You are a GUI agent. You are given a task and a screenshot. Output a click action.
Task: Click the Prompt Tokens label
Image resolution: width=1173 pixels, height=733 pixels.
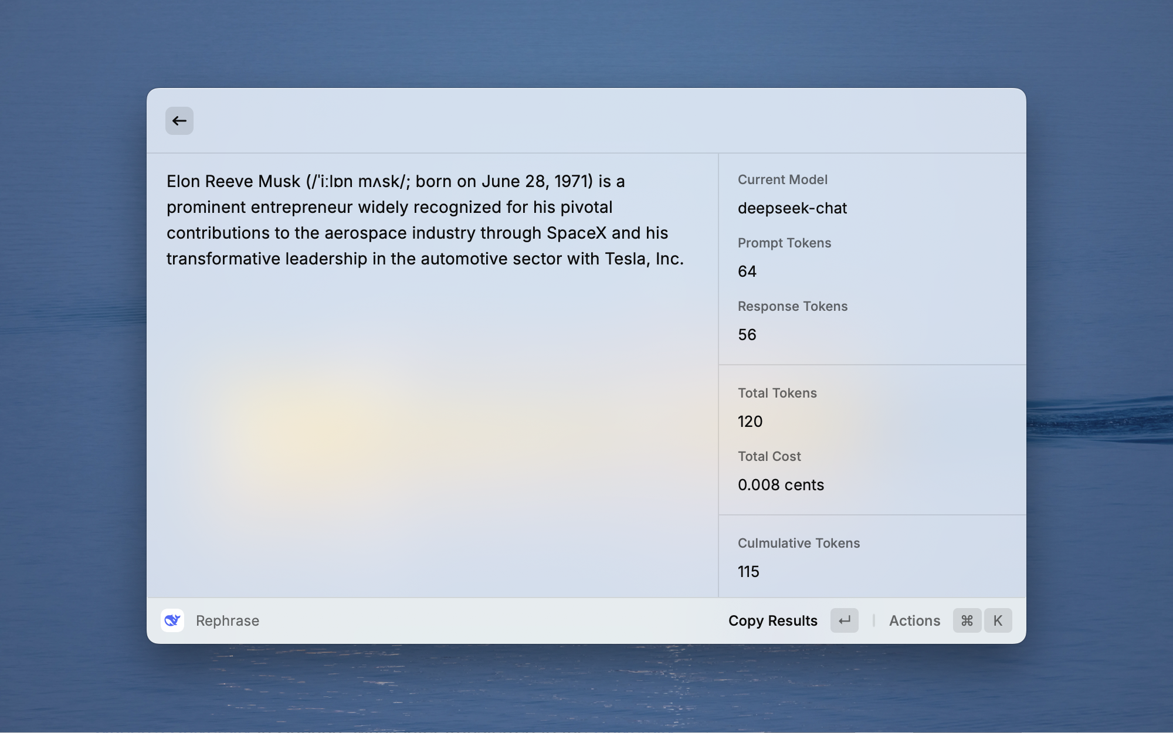[x=784, y=243]
